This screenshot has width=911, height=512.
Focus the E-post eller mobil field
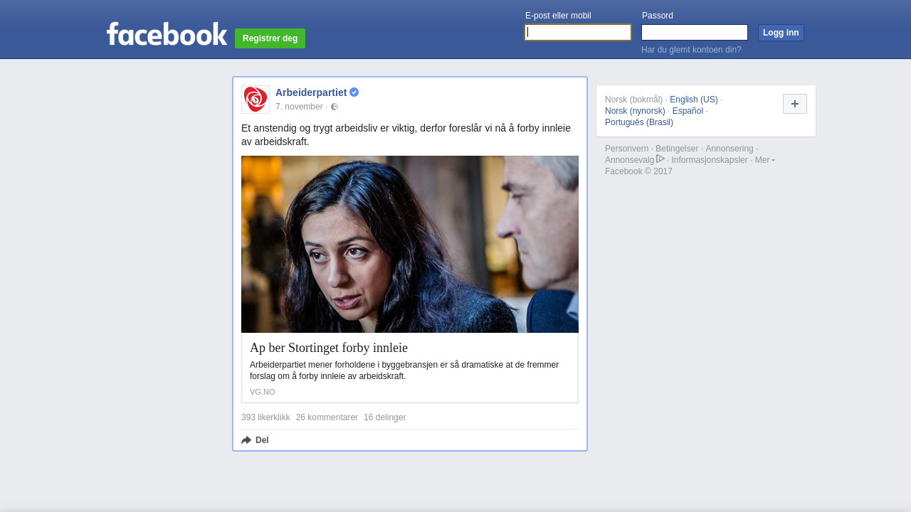click(x=578, y=33)
